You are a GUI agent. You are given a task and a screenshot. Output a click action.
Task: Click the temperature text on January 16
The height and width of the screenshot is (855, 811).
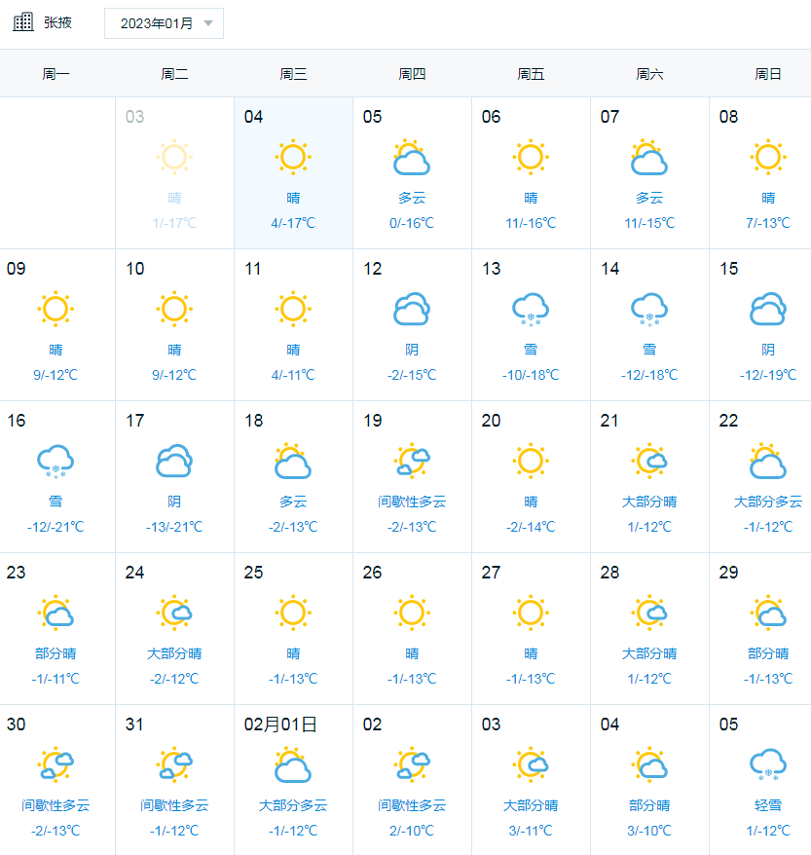(x=55, y=526)
